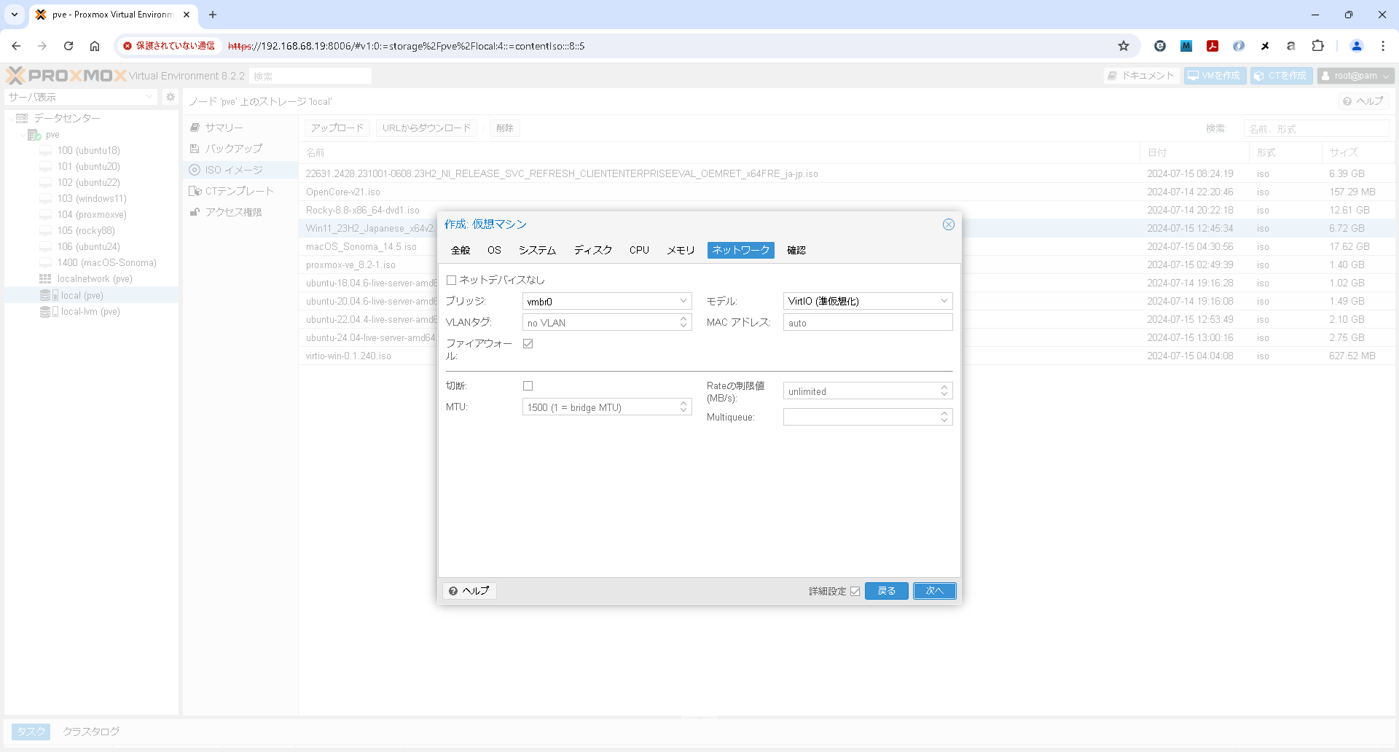
Task: Click the Proxmox 検索 search box
Action: coord(310,76)
